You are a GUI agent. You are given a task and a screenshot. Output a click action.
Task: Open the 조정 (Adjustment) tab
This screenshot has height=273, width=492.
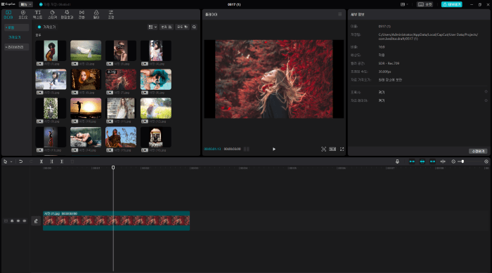coord(111,15)
